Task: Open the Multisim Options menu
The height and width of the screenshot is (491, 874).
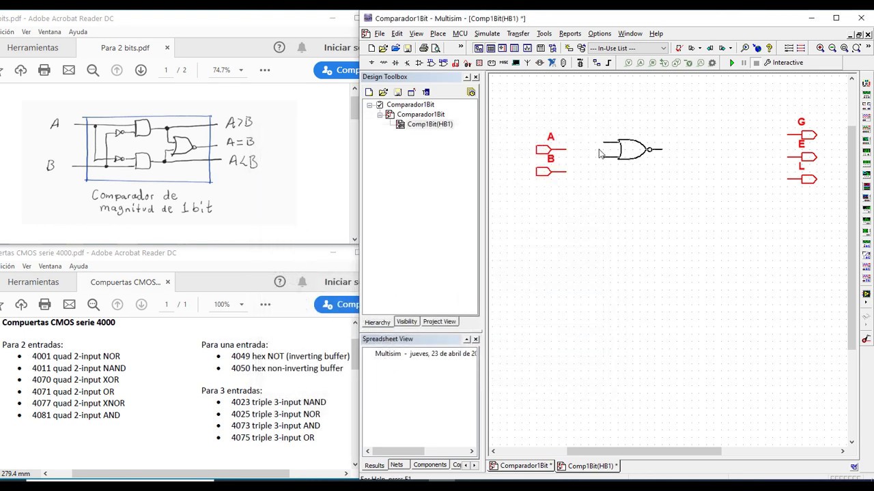Action: click(600, 33)
